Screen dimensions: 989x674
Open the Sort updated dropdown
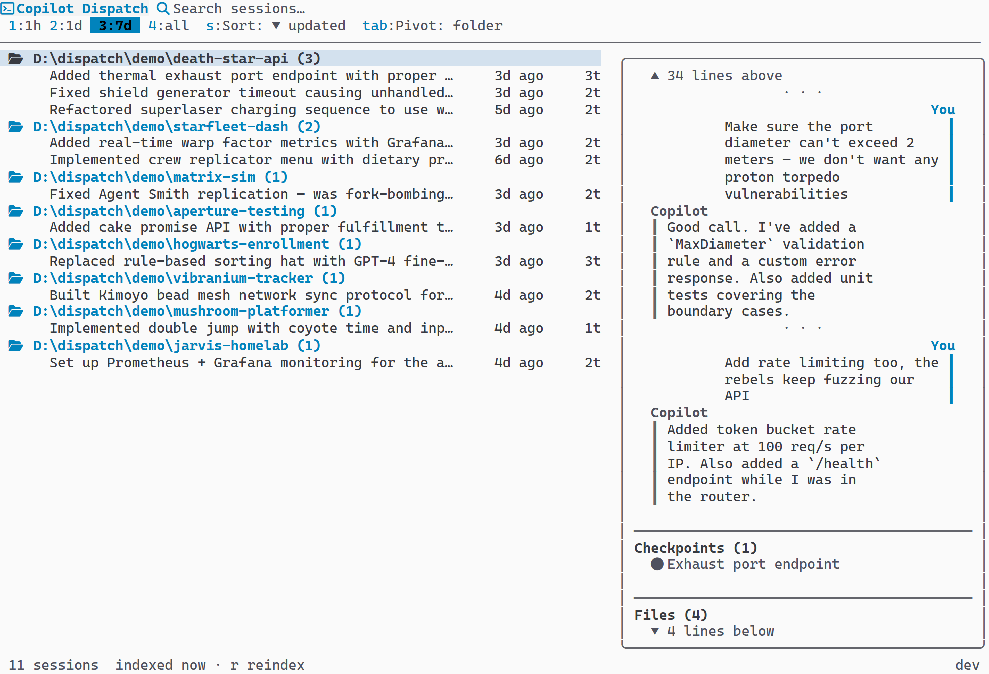pyautogui.click(x=276, y=25)
